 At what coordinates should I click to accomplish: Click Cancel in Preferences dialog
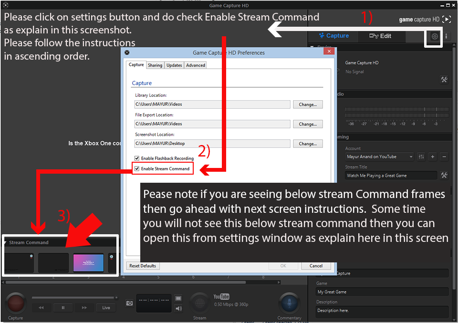coord(316,266)
